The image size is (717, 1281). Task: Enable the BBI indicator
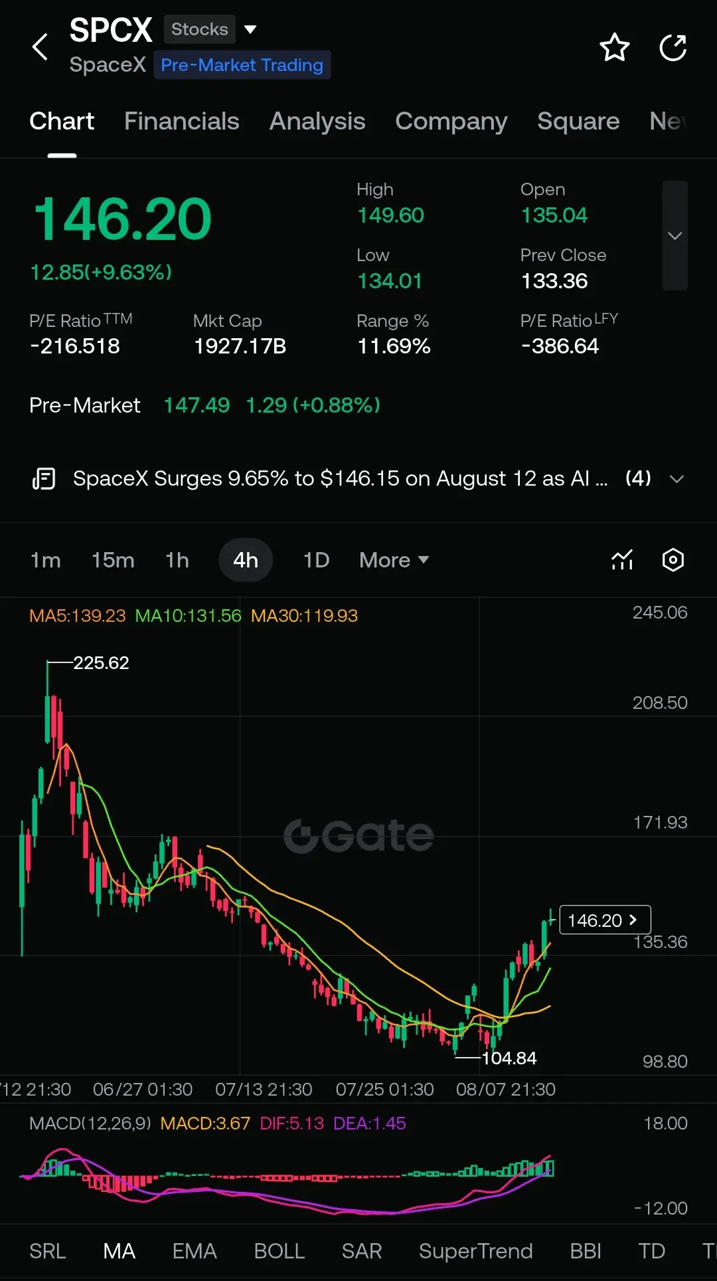point(586,1251)
